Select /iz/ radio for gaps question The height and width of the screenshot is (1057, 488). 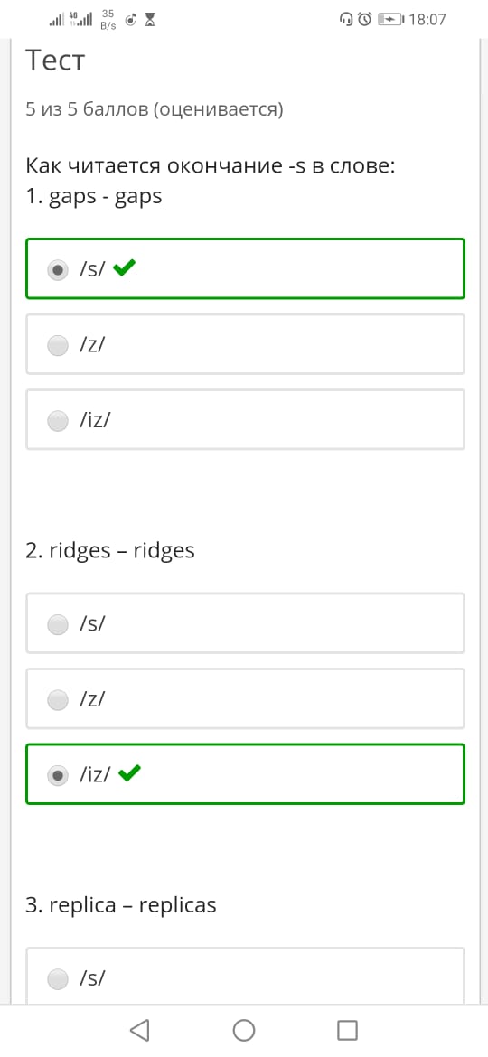click(x=58, y=421)
